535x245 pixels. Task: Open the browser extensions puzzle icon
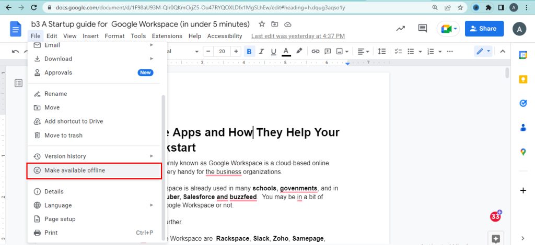click(x=489, y=7)
